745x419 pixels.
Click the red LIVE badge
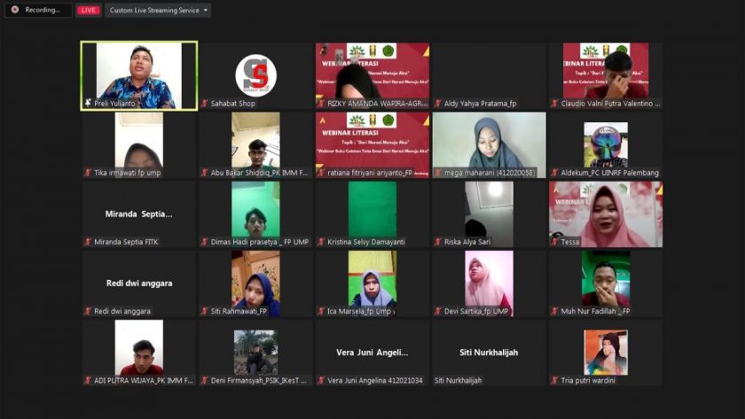88,10
